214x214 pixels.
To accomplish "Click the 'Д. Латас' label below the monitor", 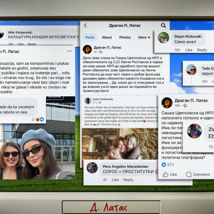I will coord(109,207).
